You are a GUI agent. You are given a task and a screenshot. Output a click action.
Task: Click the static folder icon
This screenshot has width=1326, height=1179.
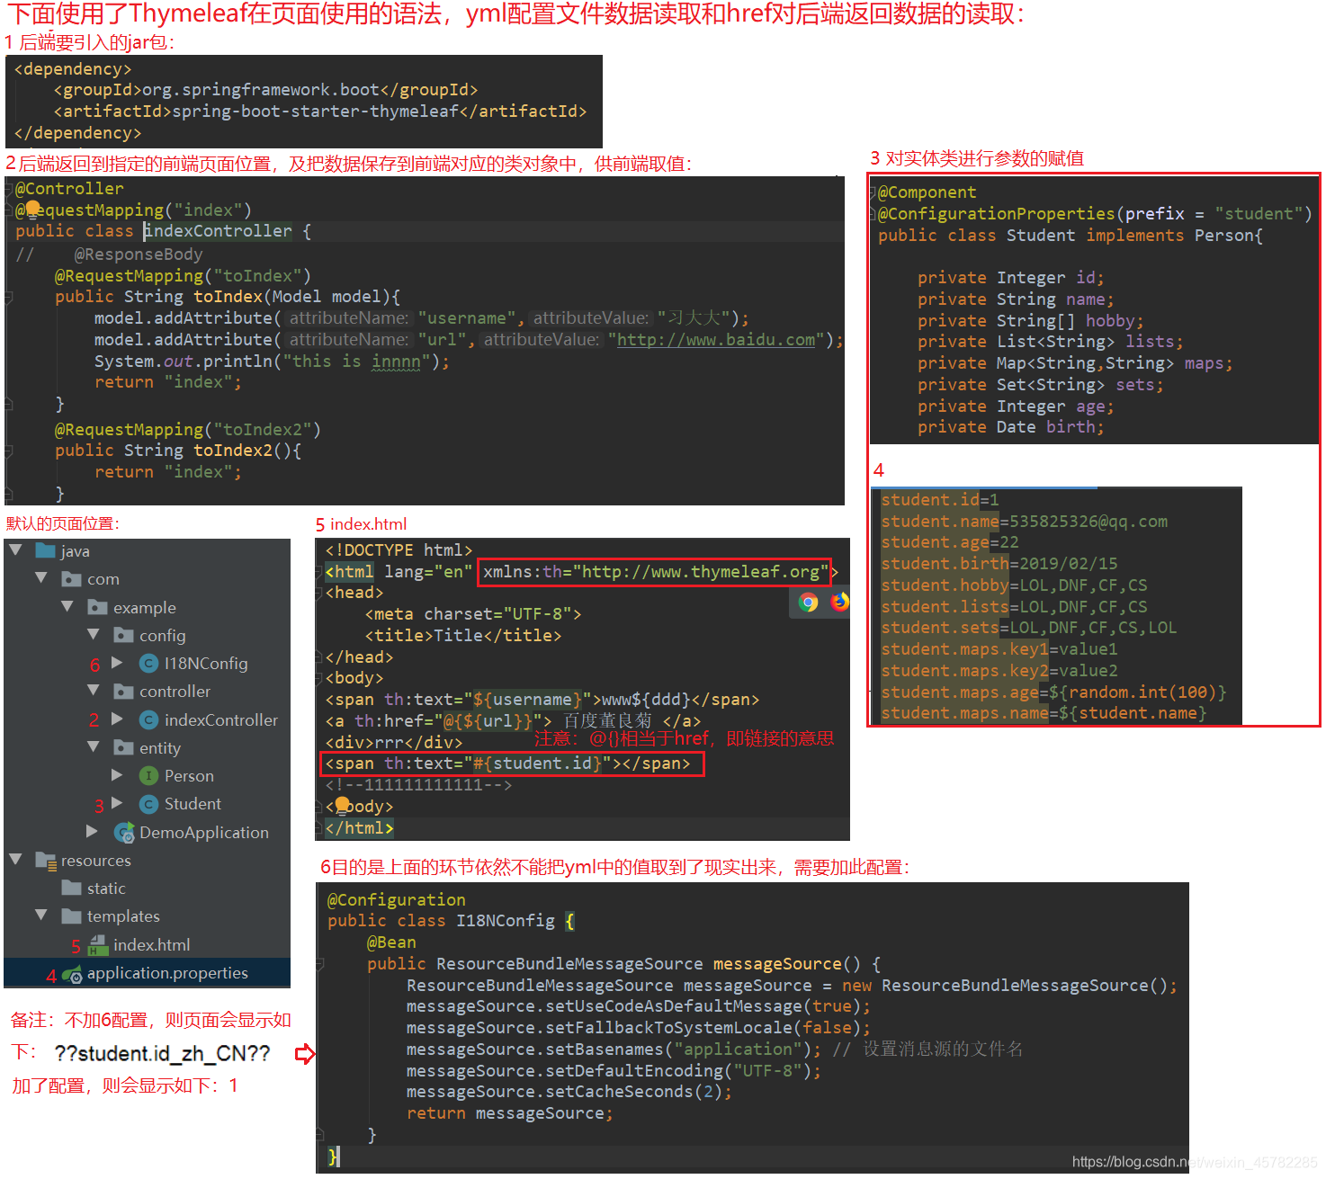(71, 888)
